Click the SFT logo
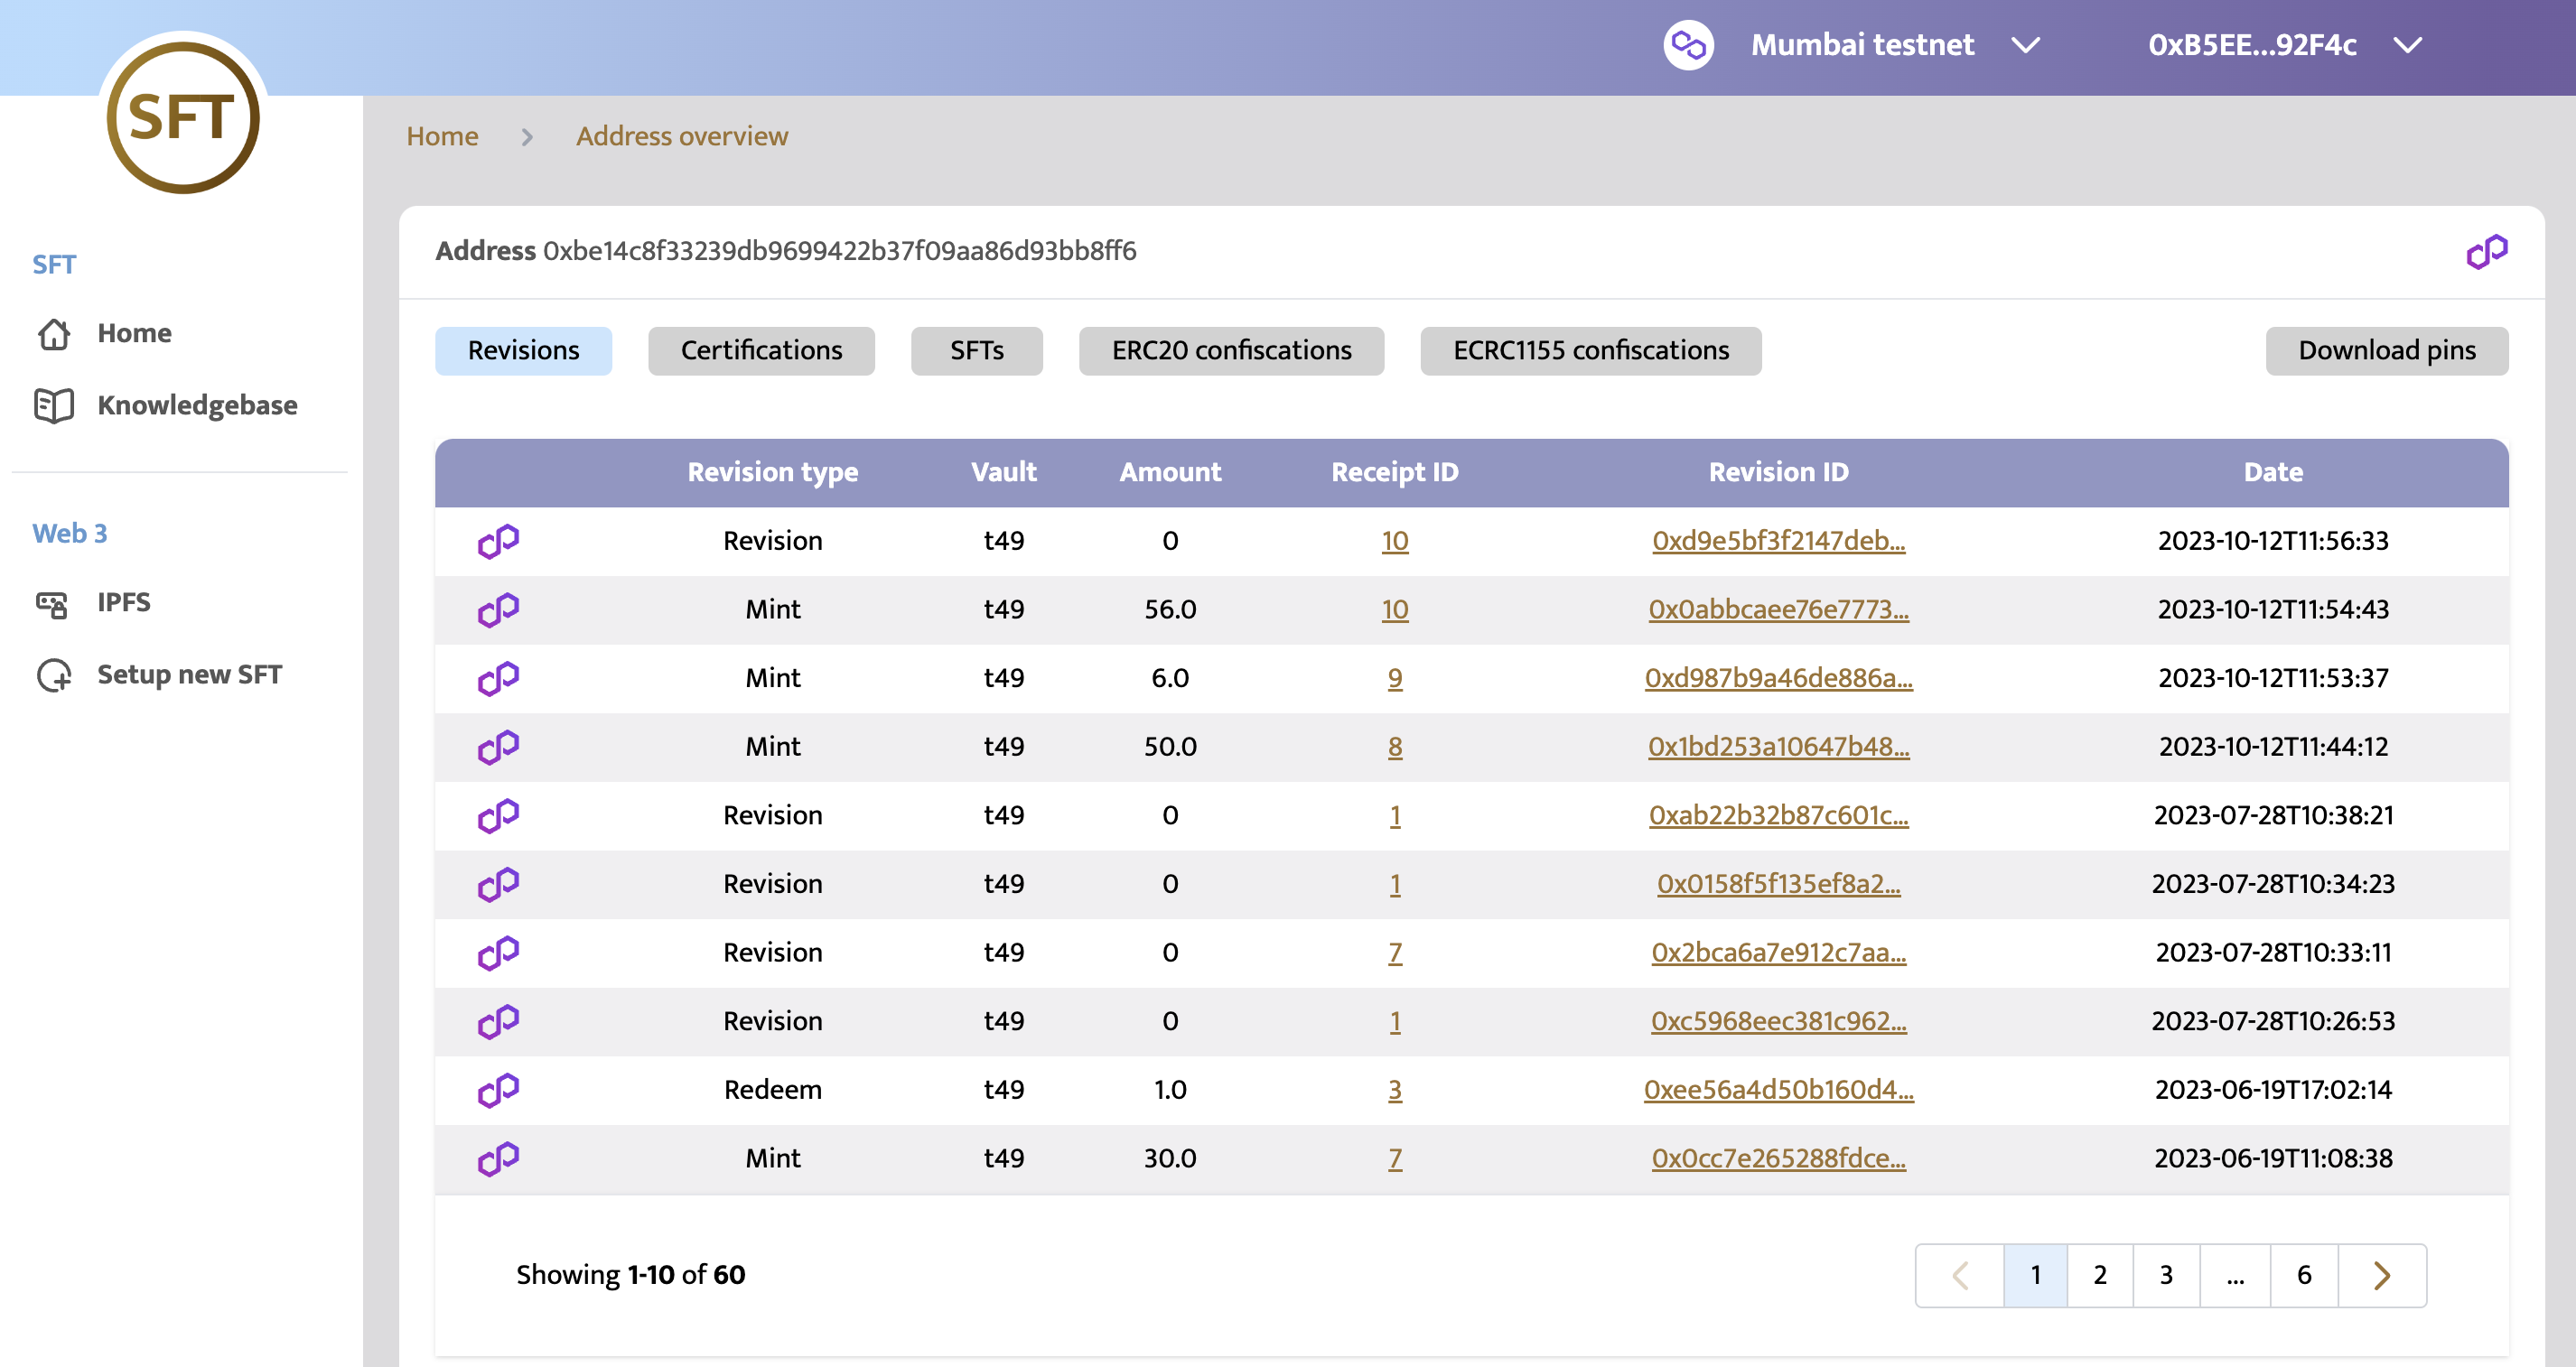 click(x=183, y=116)
